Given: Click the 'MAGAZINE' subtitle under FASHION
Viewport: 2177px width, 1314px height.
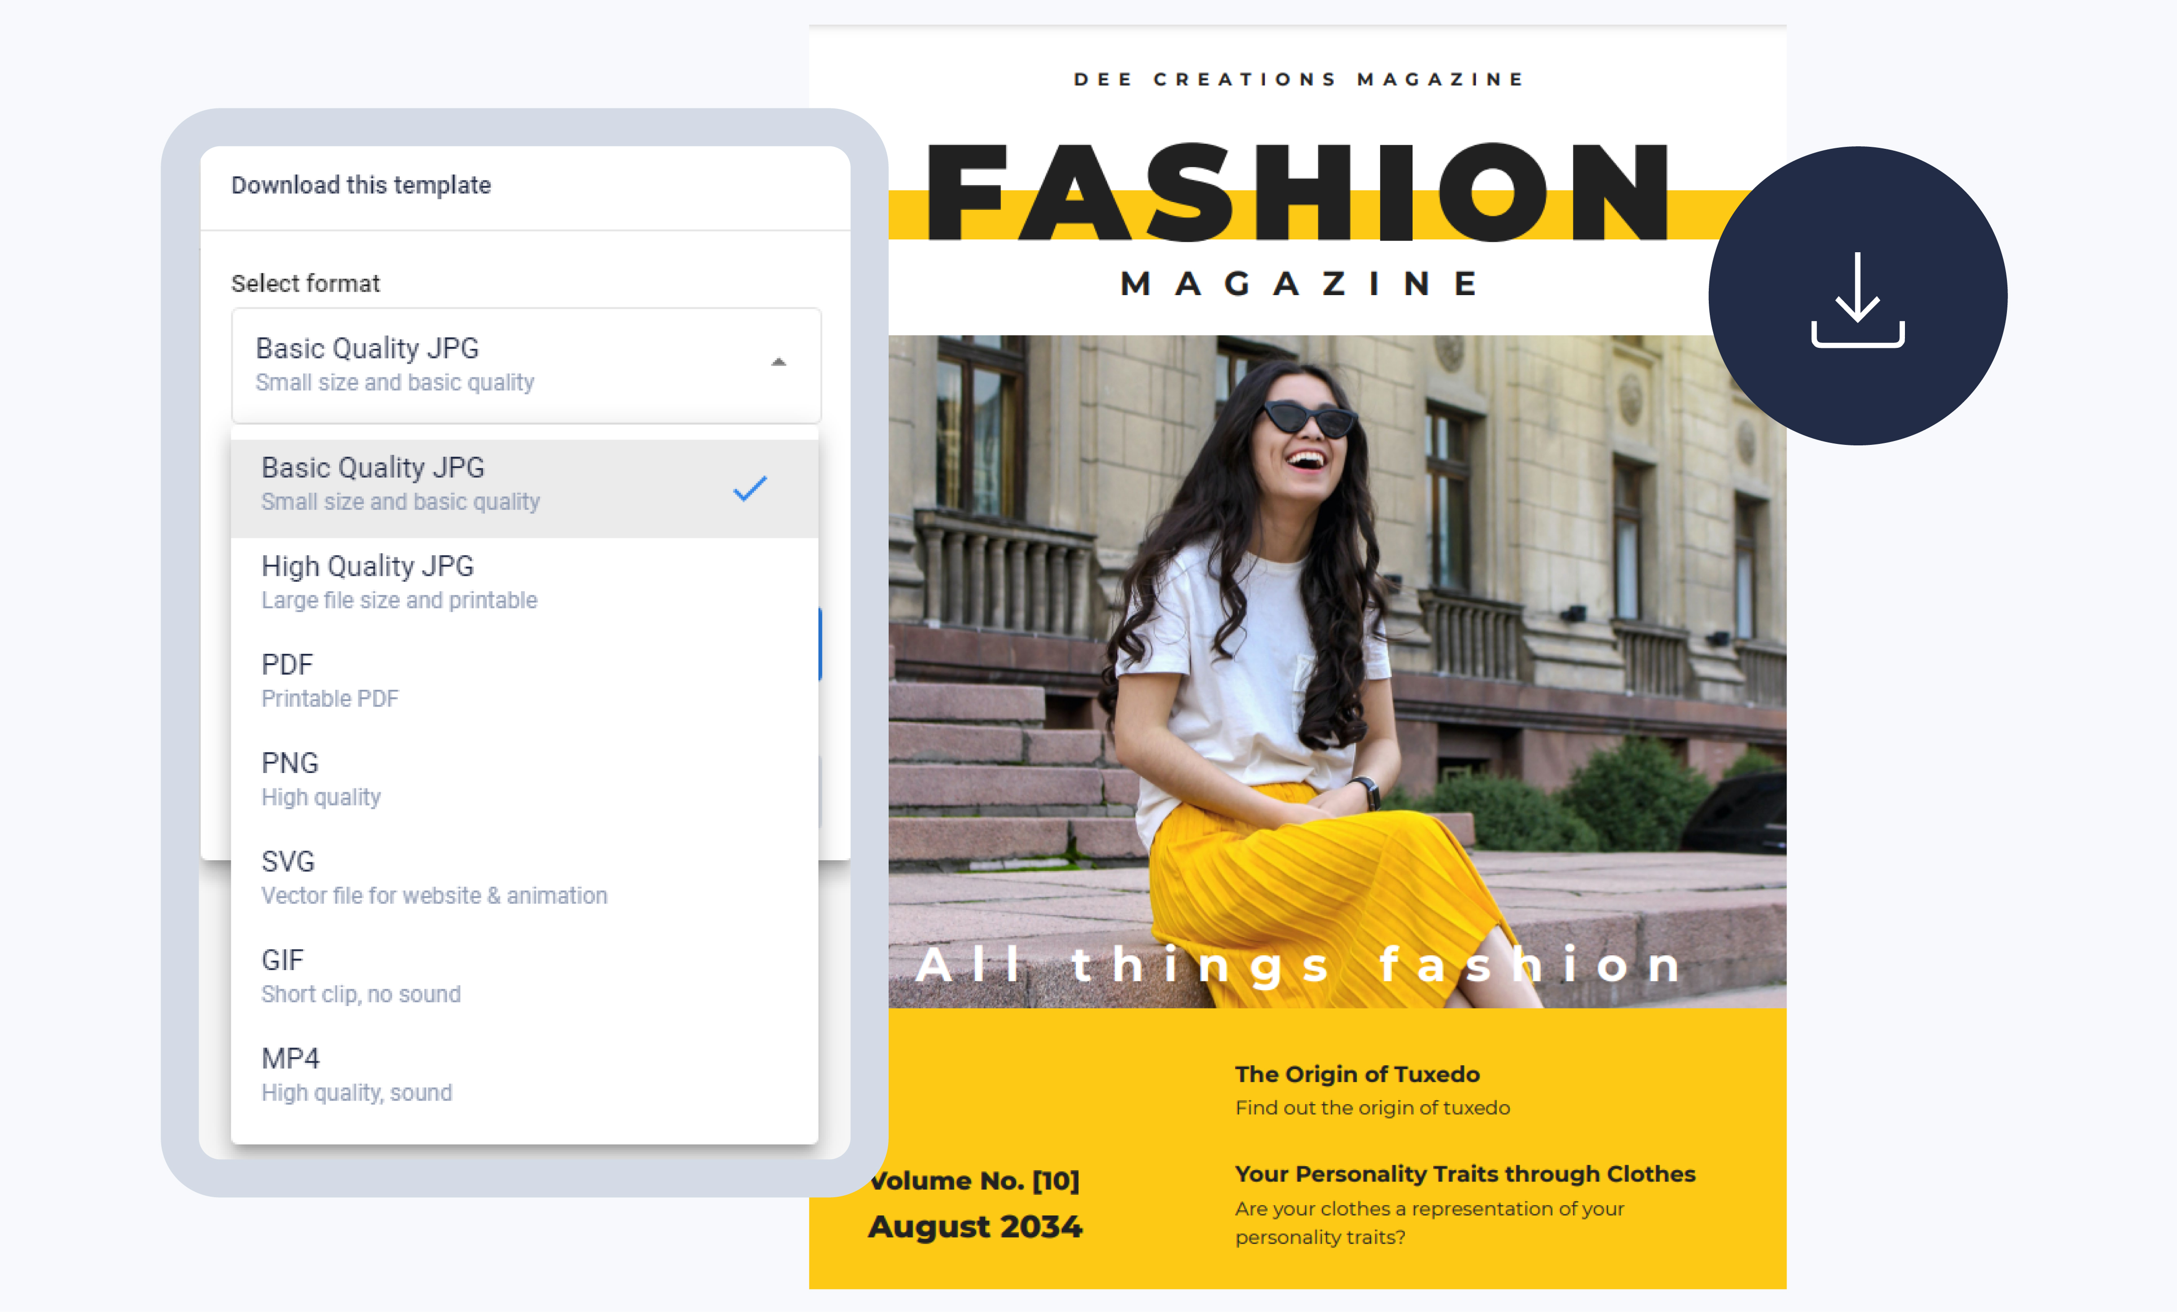Looking at the screenshot, I should [x=1299, y=284].
